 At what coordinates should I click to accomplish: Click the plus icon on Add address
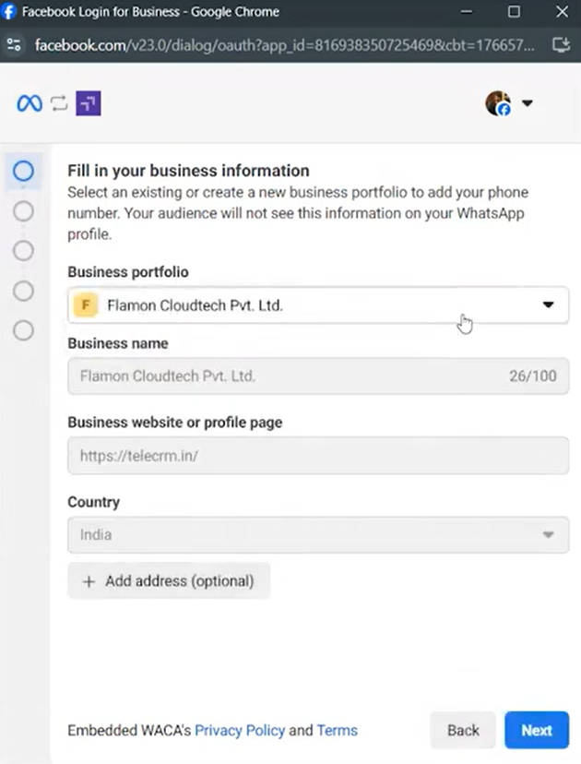(x=88, y=581)
